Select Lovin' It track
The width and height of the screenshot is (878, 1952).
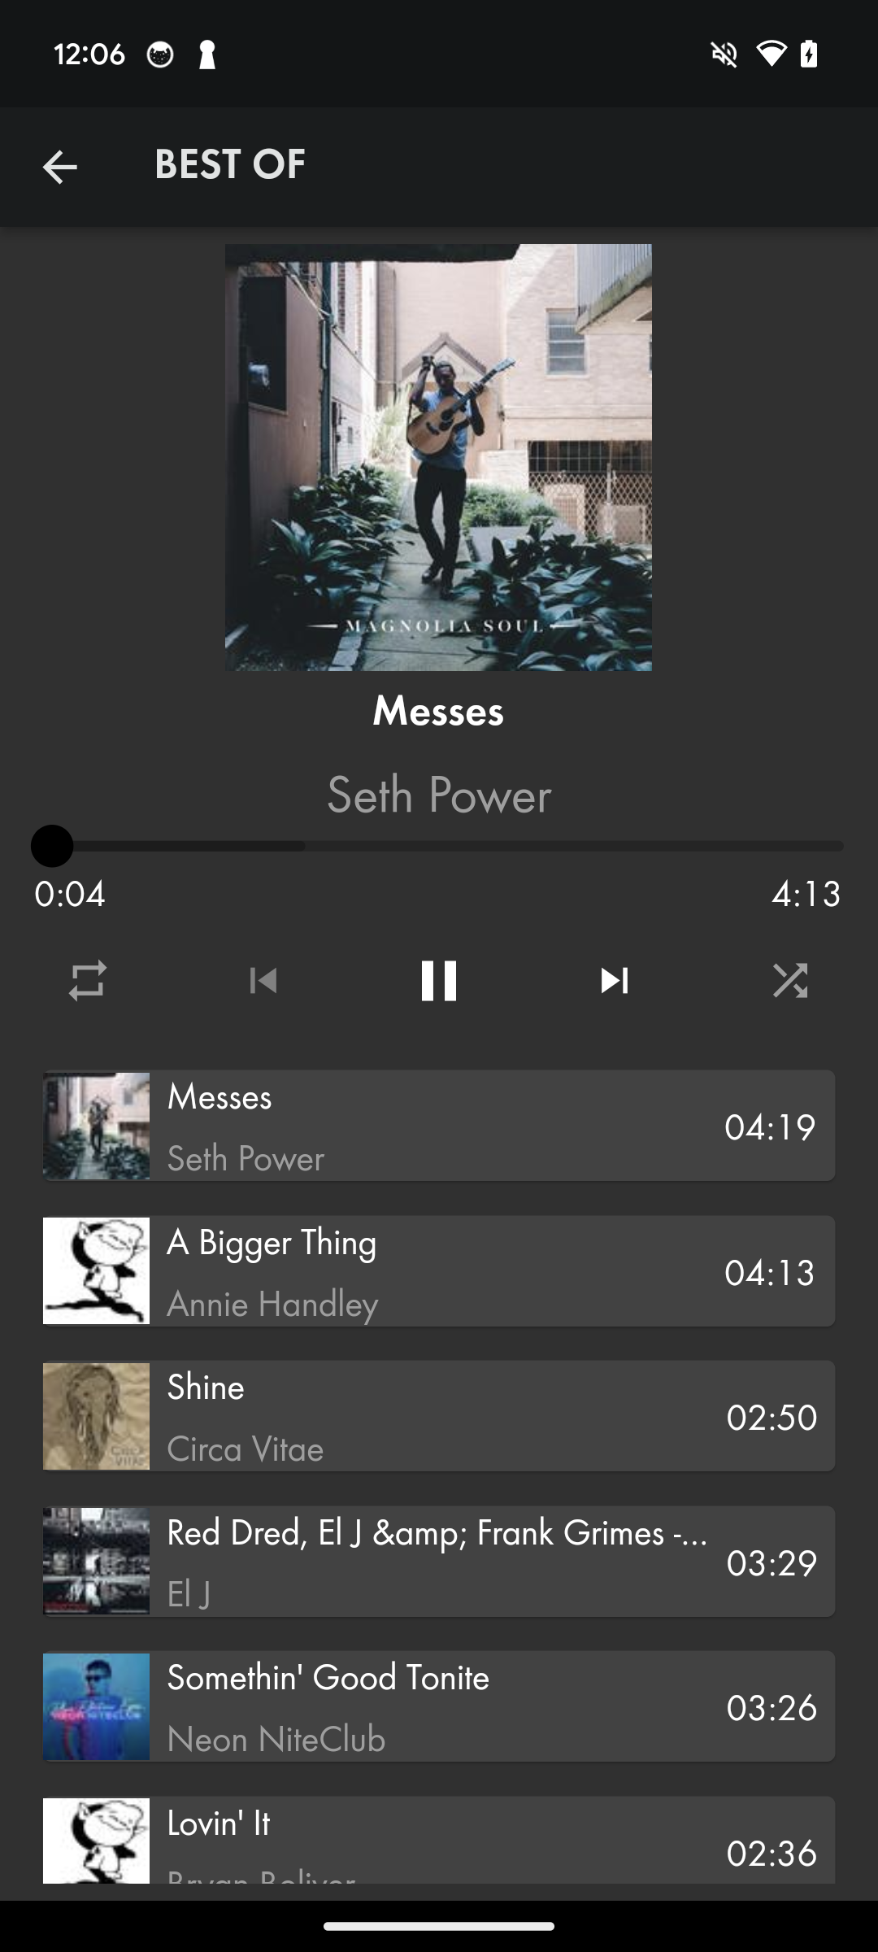point(439,1841)
